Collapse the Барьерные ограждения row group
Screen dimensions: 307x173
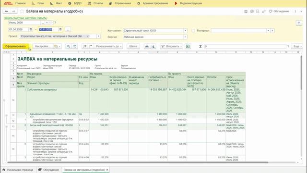point(6,115)
